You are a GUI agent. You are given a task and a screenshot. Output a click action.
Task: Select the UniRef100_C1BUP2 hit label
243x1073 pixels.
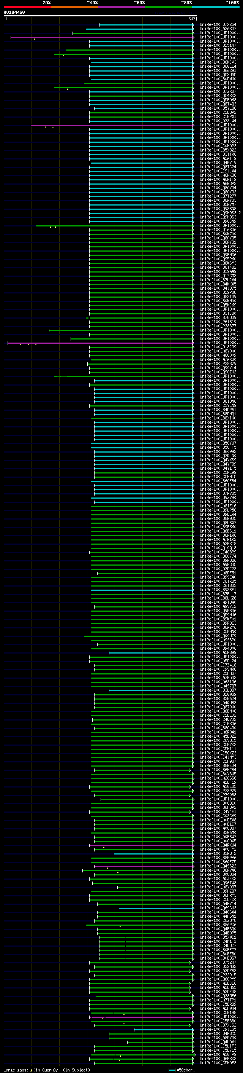[x=218, y=112]
